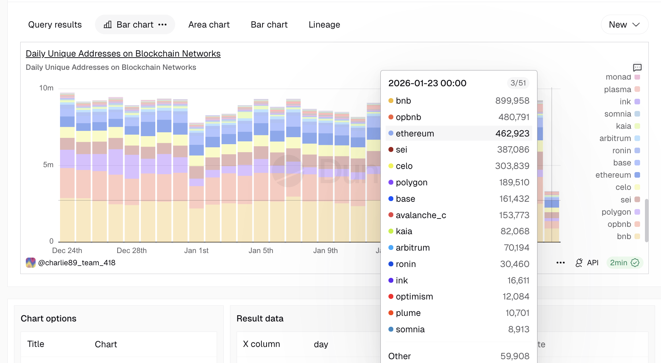Screen dimensions: 661x363
Task: Select the ethereum row in tooltip
Action: pos(458,133)
